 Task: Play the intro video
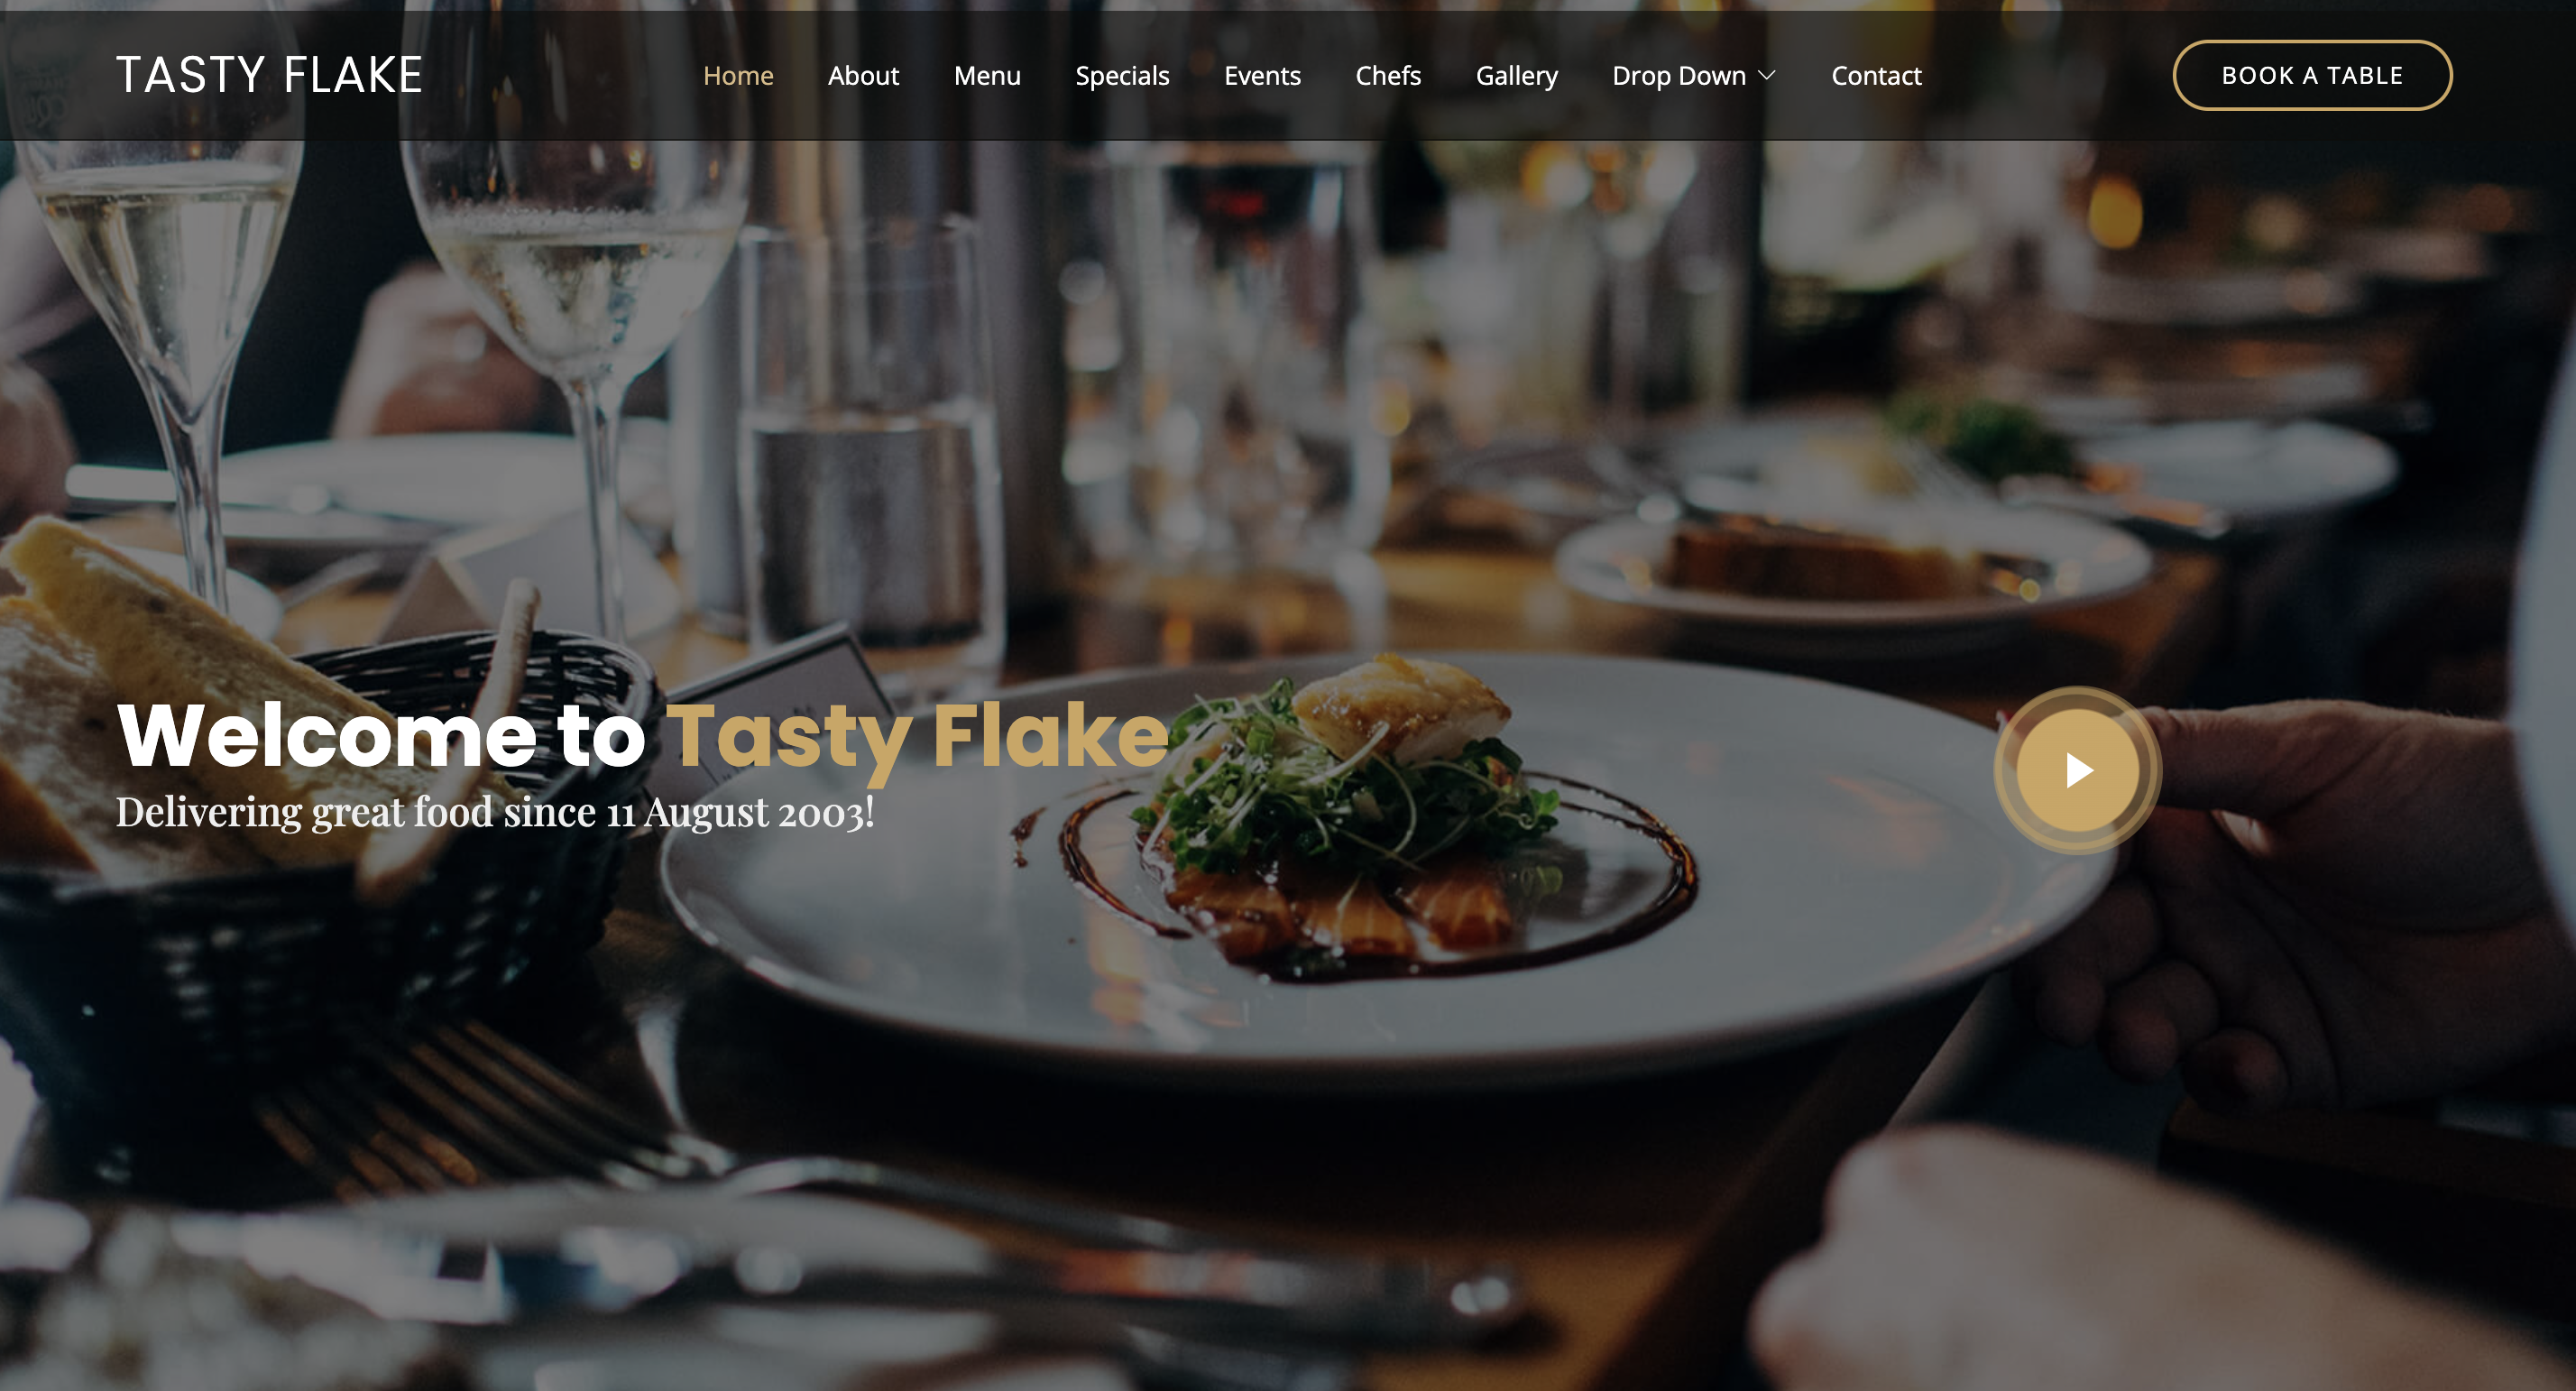(x=2077, y=770)
